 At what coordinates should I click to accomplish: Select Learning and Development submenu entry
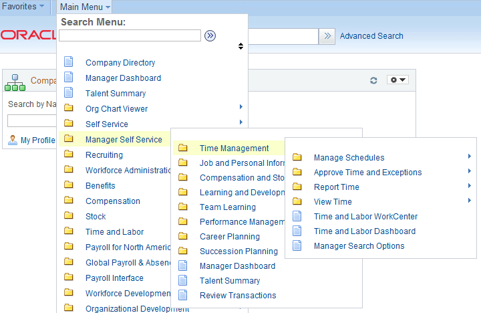(242, 193)
